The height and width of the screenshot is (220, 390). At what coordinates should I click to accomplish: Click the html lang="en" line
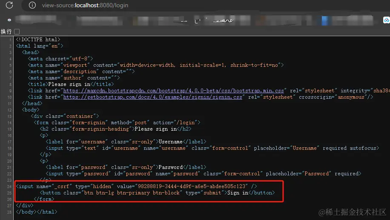click(x=40, y=46)
